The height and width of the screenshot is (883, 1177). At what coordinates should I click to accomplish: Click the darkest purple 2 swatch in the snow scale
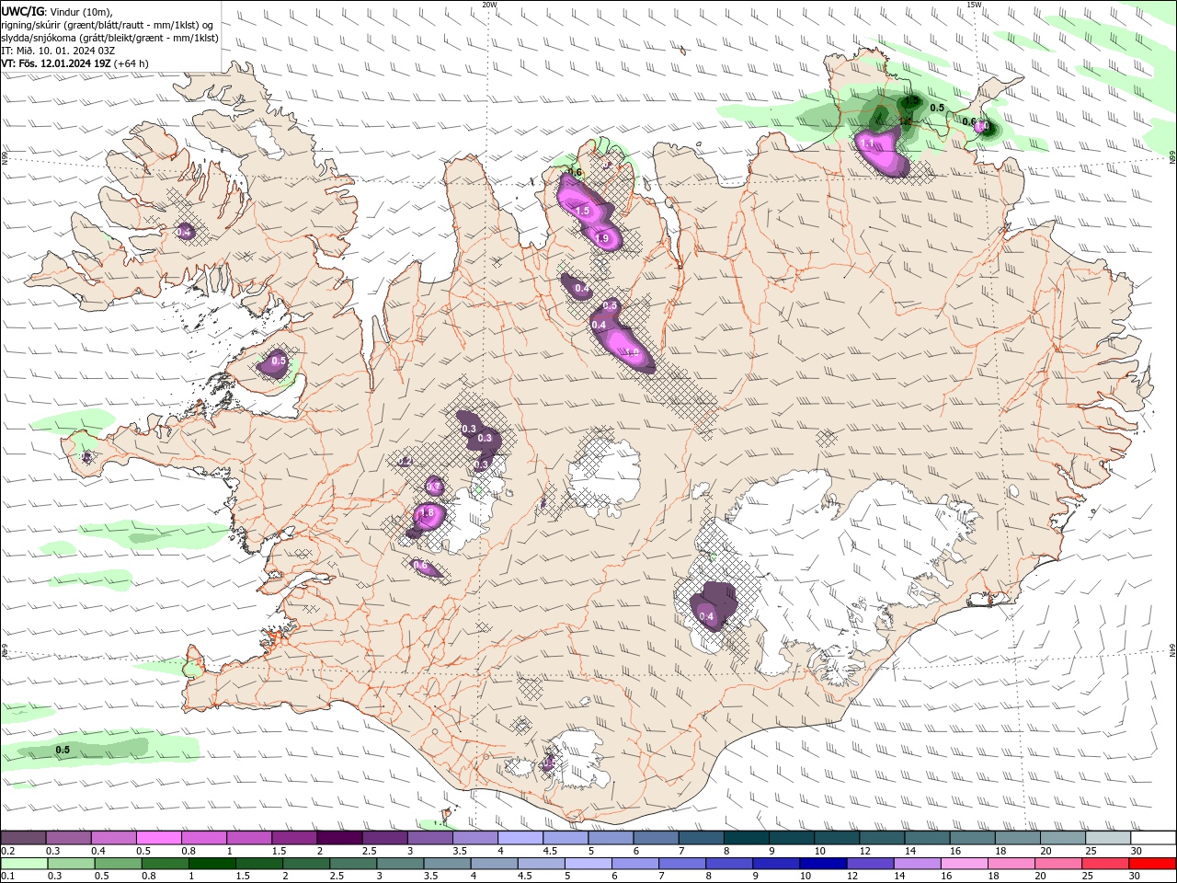pos(339,838)
